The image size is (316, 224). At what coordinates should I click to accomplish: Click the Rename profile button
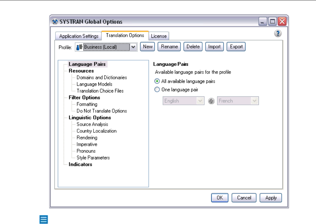coord(169,47)
